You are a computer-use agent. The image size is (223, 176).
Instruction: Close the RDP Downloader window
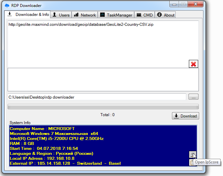coord(195,4)
